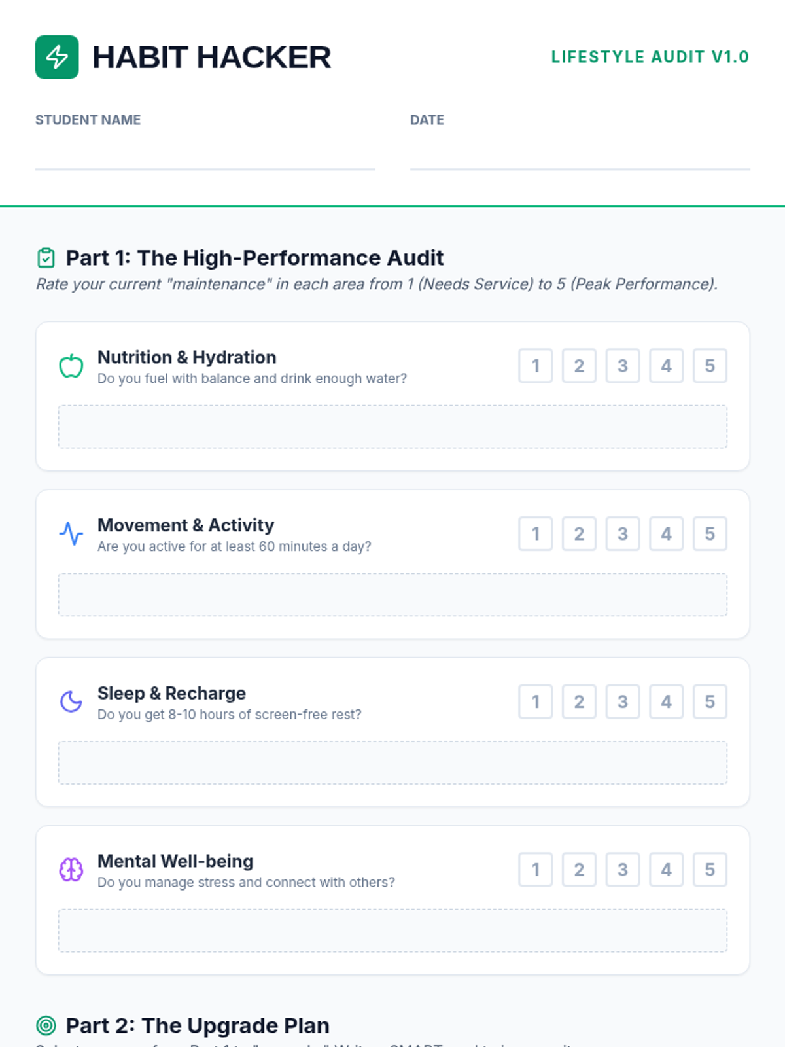
Task: Click the brain icon for Mental Well-being
Action: pos(71,870)
